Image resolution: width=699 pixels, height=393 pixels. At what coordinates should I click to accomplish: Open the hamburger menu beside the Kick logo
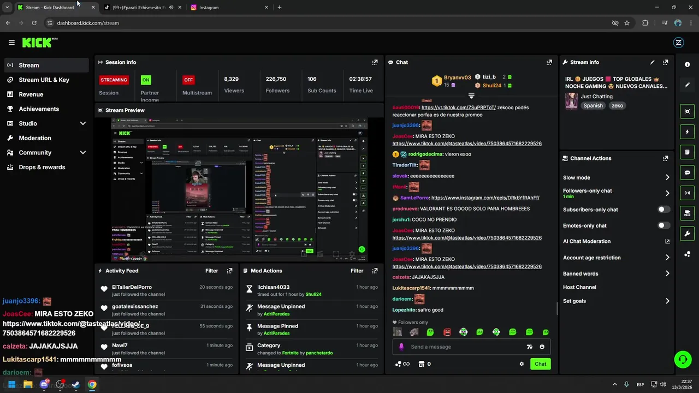pyautogui.click(x=11, y=43)
